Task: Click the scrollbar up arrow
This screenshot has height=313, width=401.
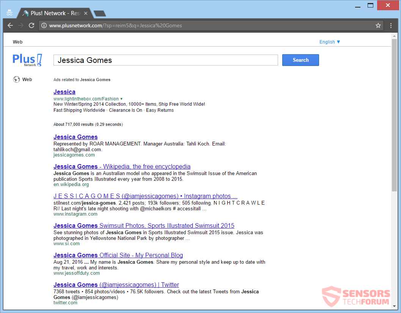Action: 394,36
